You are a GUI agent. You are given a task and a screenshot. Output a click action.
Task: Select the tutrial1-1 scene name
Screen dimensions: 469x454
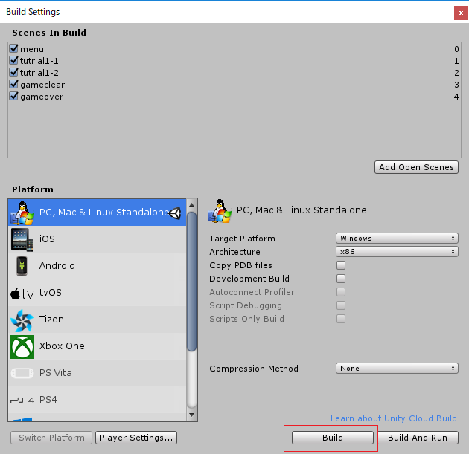pos(39,61)
